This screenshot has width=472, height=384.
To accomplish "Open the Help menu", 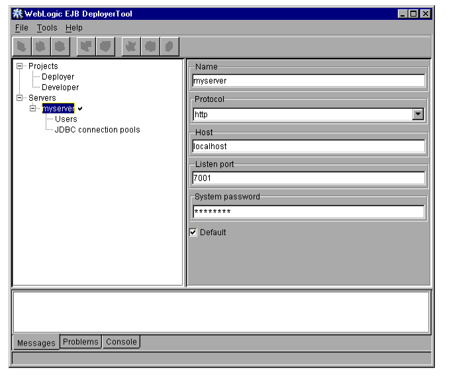I will click(74, 28).
